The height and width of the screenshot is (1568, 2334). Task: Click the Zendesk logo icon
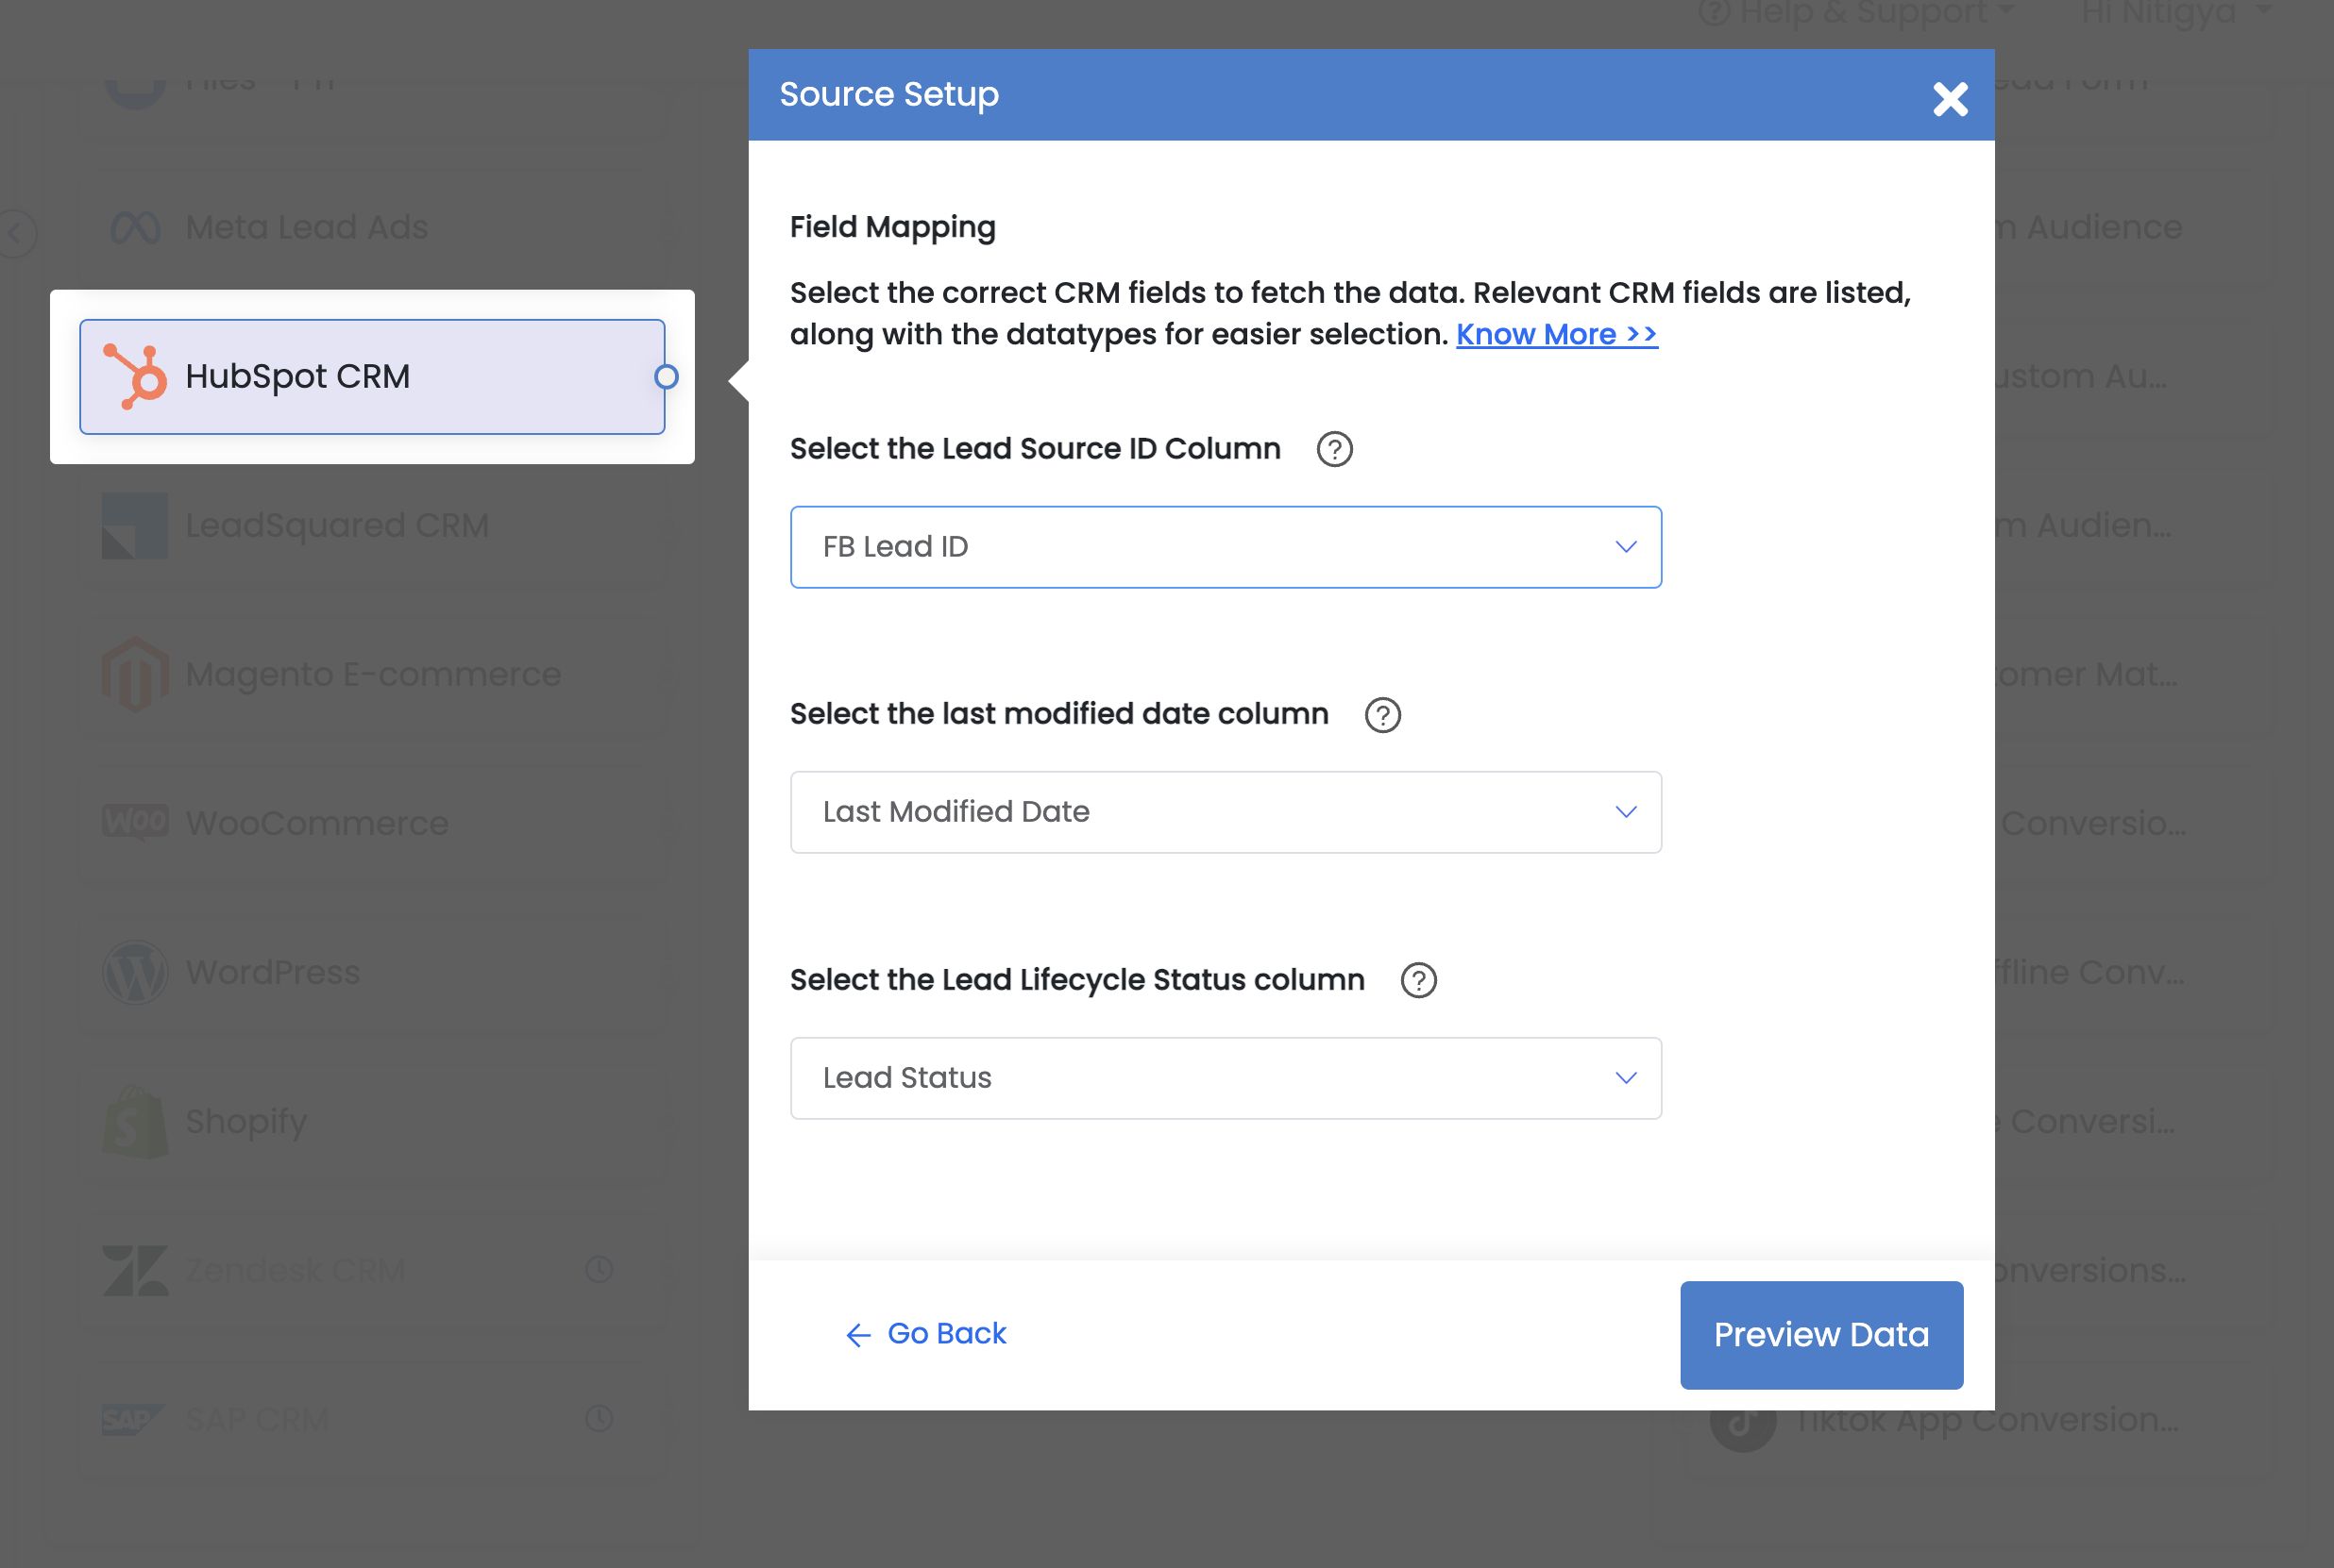(x=135, y=1271)
